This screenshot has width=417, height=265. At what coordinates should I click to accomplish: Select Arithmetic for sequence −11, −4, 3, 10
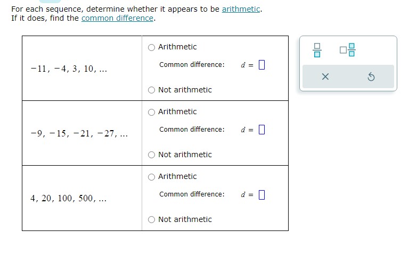pyautogui.click(x=151, y=47)
